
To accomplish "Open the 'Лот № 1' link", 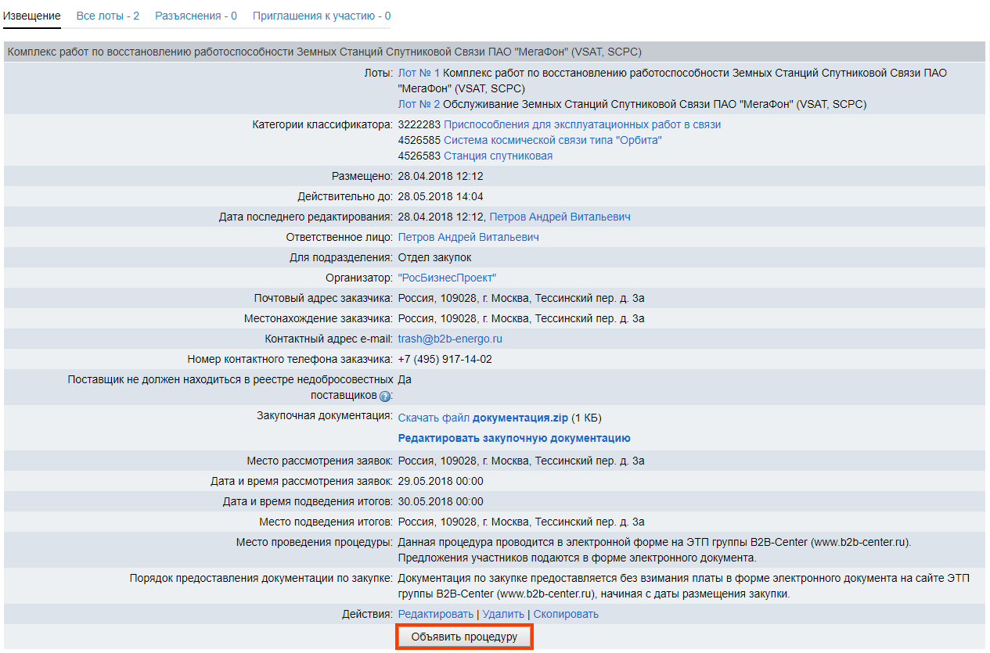I will tap(419, 73).
